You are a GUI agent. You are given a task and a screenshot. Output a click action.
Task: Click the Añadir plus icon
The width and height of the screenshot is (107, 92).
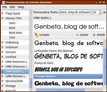pyautogui.click(x=94, y=35)
